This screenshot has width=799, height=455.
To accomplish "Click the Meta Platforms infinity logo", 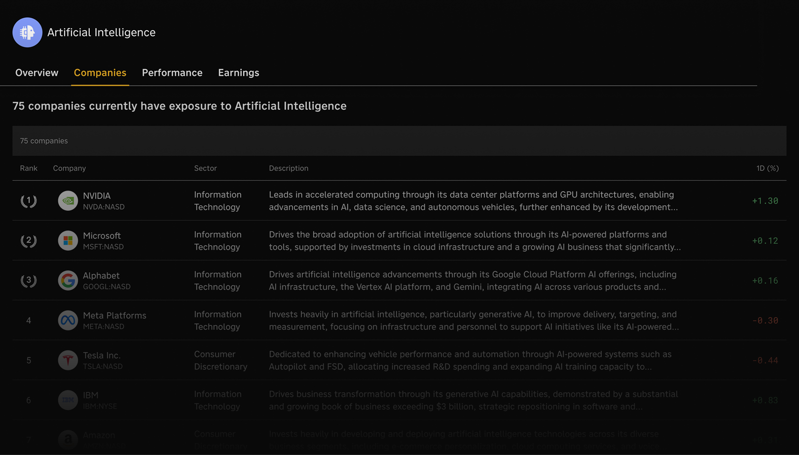I will point(68,320).
